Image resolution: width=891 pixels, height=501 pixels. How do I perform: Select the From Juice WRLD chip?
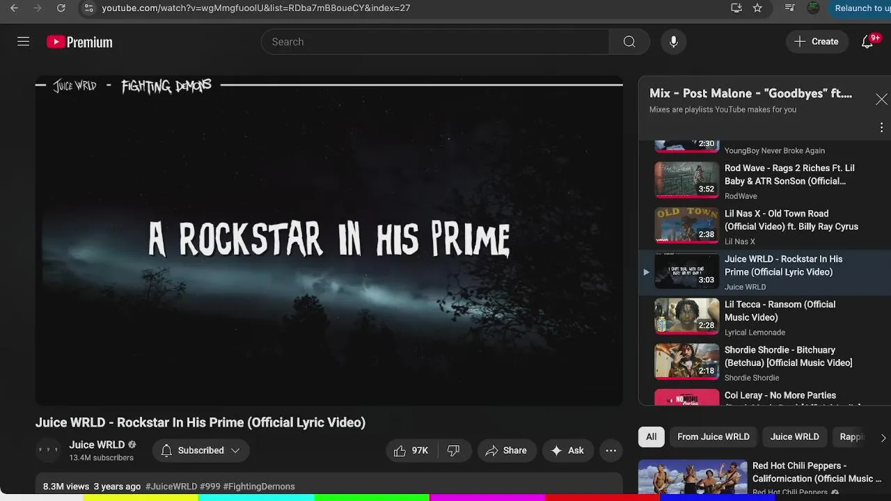[713, 437]
